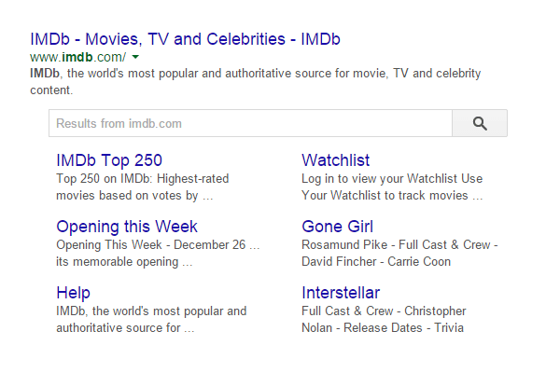Click text 'Log in to view your Watchlist Use'

[x=392, y=178]
